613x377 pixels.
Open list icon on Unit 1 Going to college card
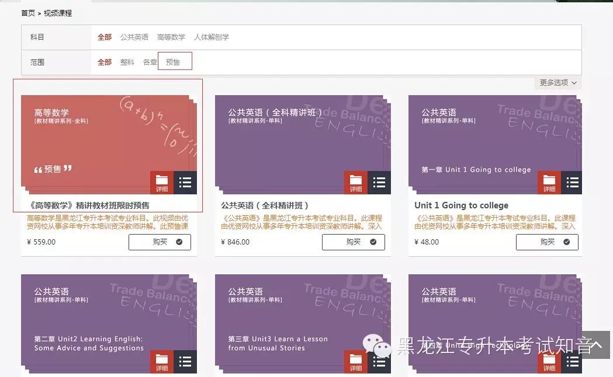(x=572, y=182)
